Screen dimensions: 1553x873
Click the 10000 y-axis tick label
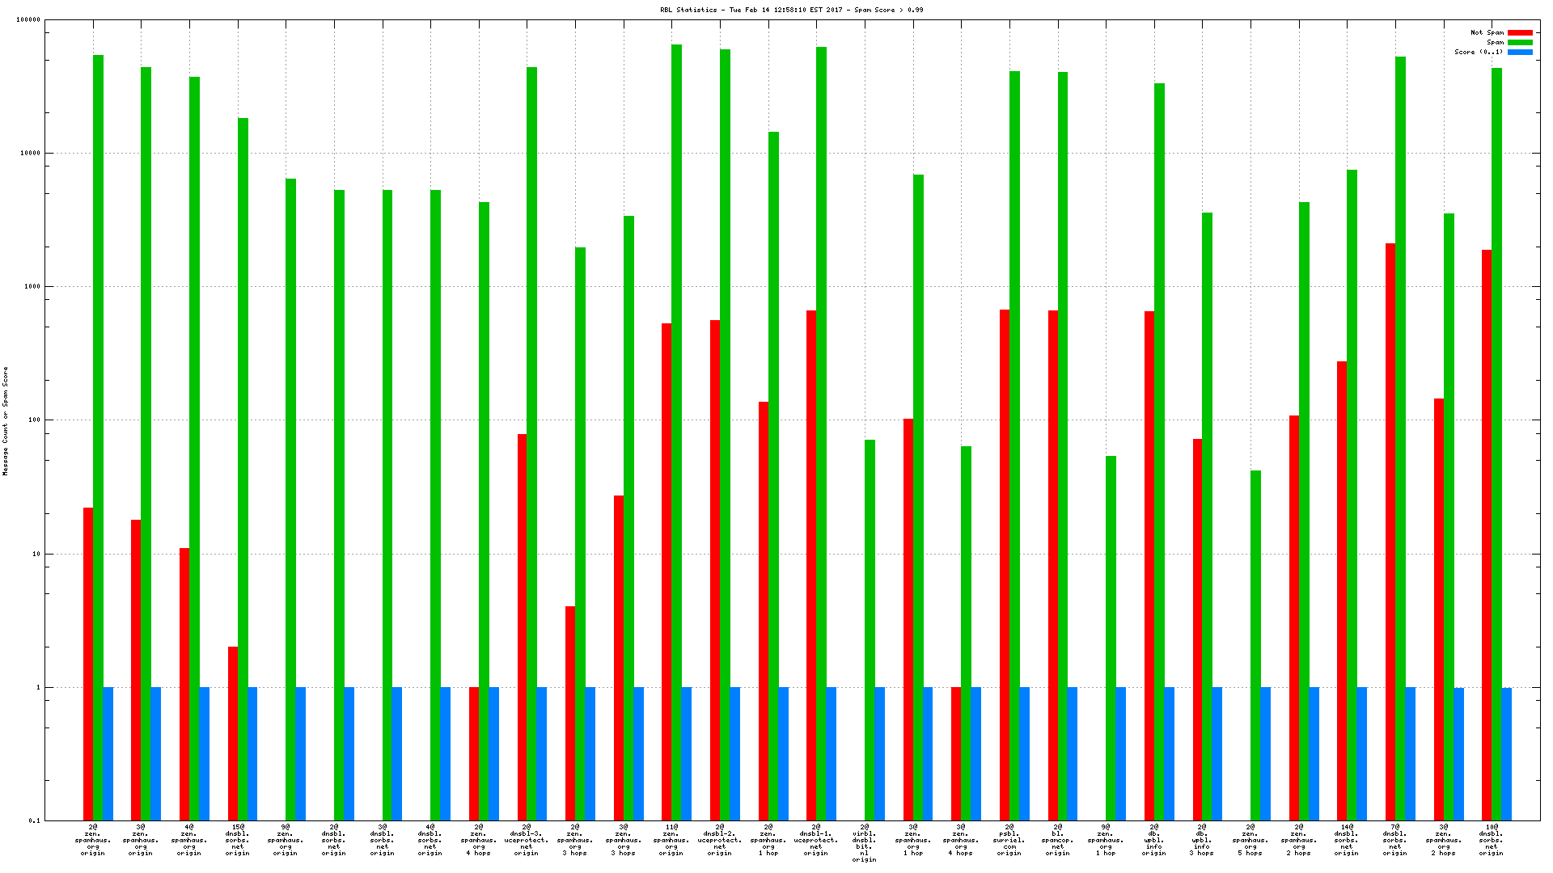click(x=30, y=154)
